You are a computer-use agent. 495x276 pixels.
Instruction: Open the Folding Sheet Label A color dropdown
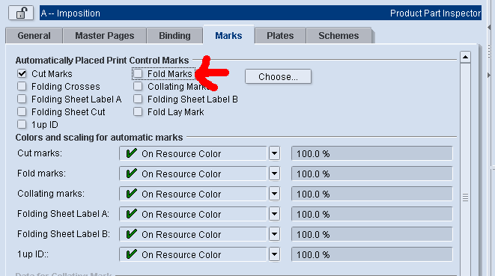click(274, 214)
